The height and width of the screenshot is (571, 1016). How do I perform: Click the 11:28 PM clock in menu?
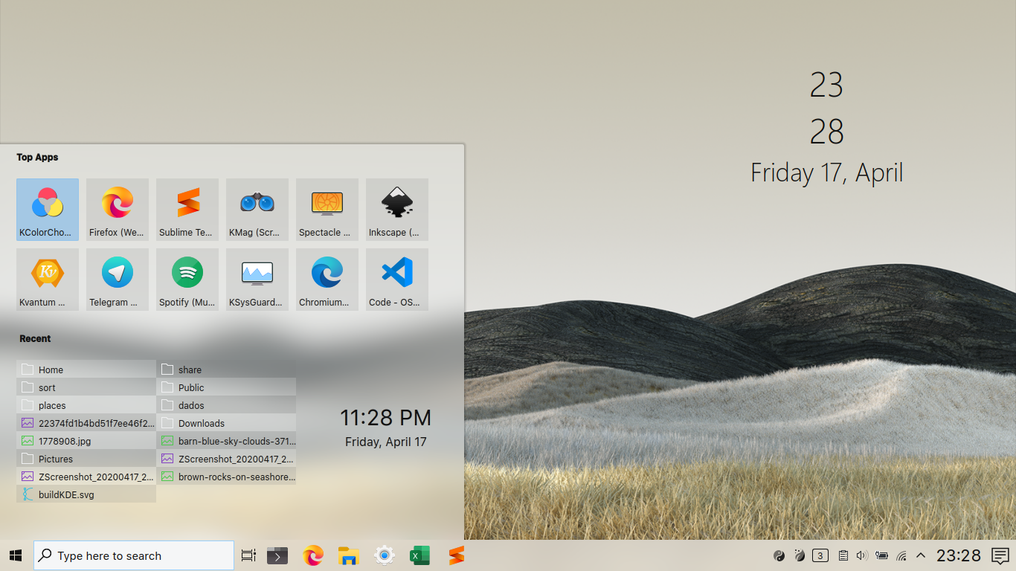(385, 418)
